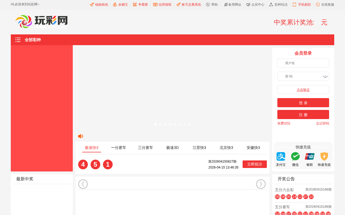Viewport: 345px width, 215px height.
Task: Focus the 用户名 username field
Action: (303, 63)
